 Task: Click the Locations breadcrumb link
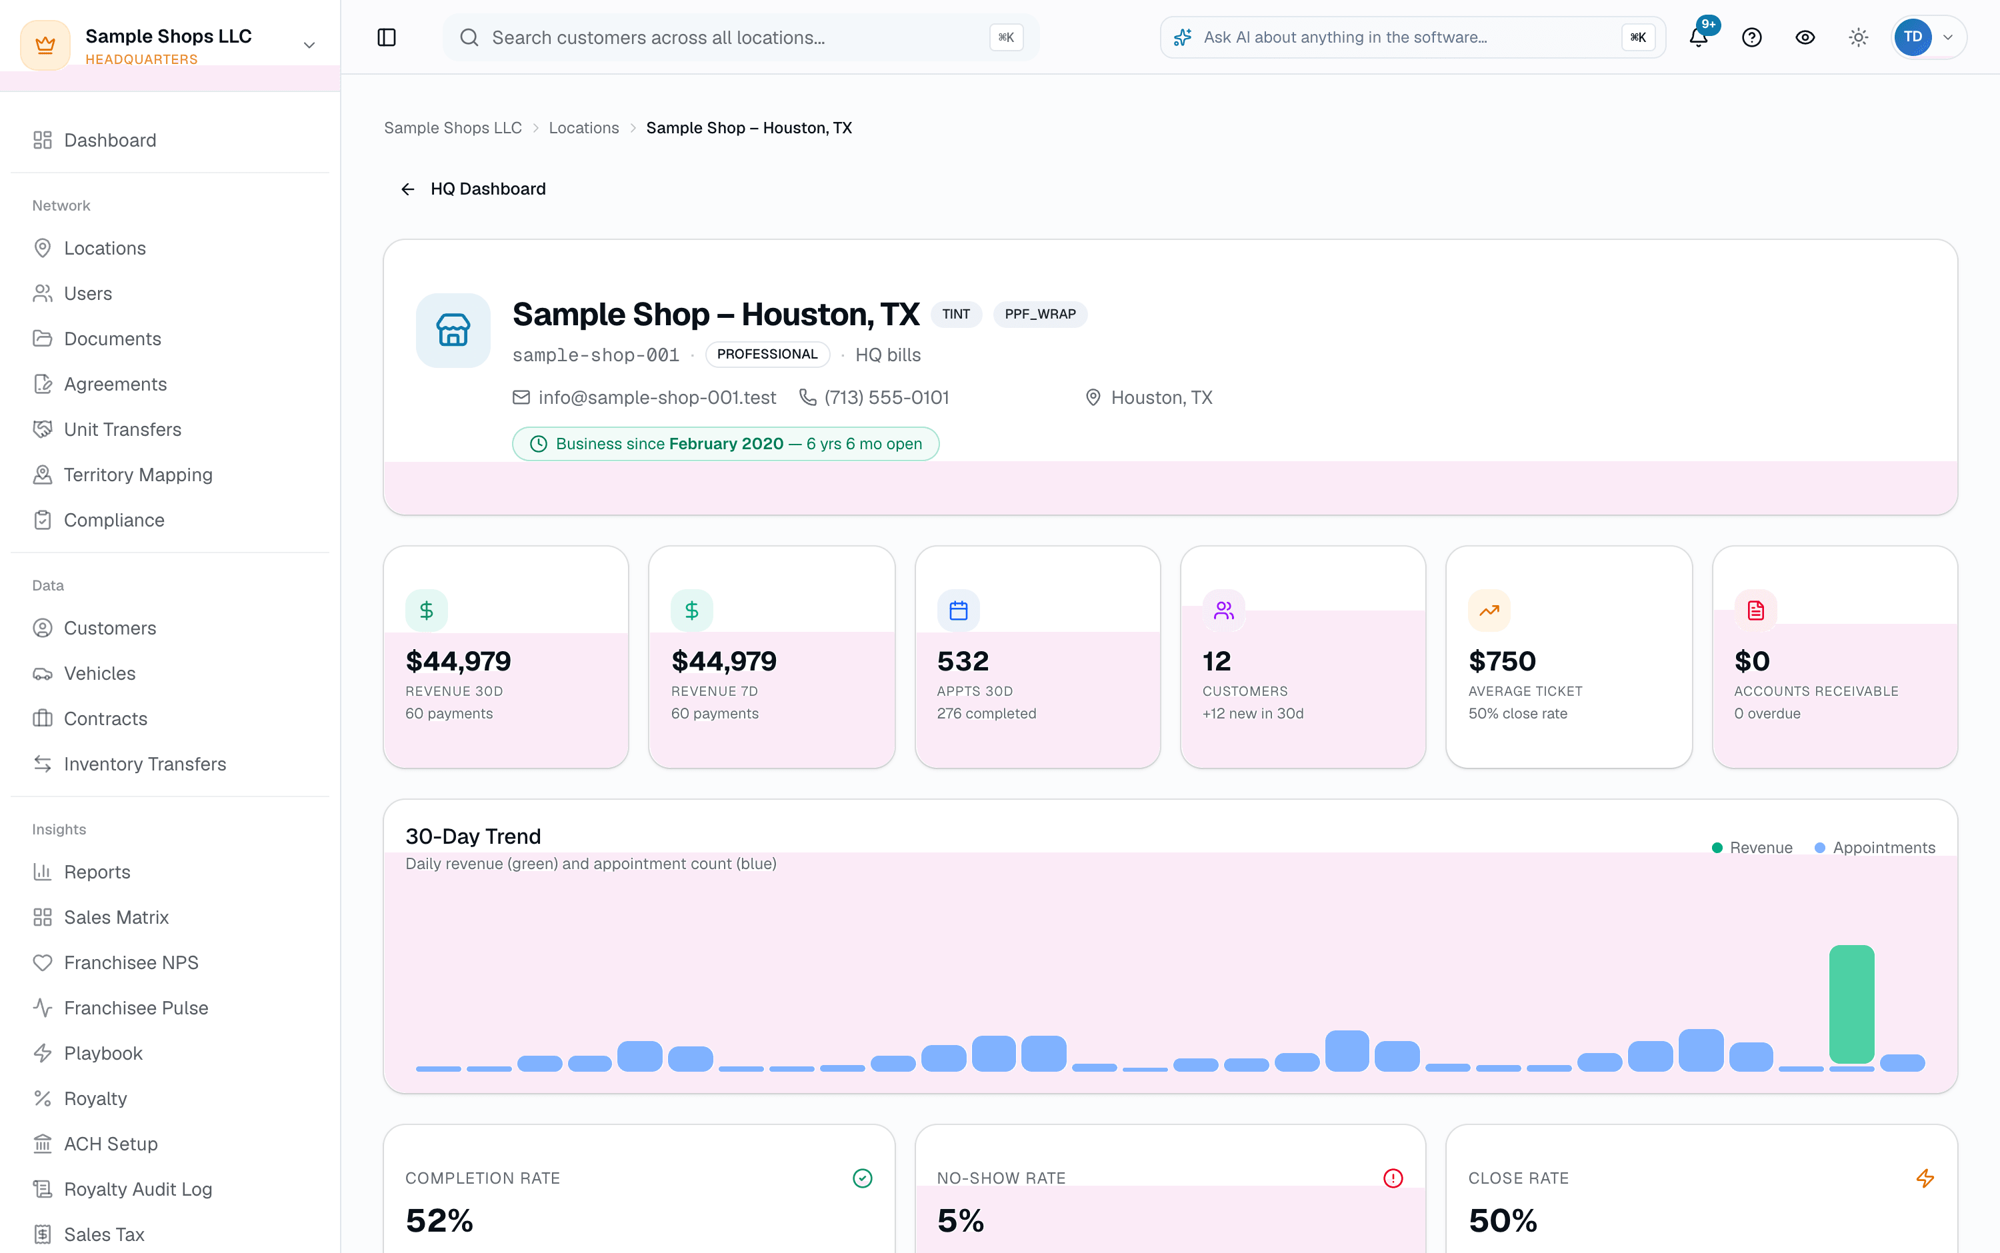583,127
